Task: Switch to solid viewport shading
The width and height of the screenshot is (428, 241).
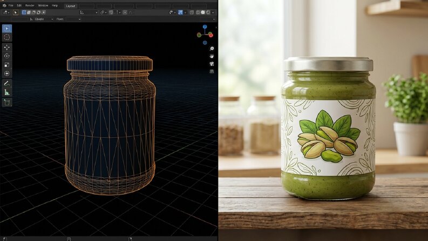Action: 203,12
